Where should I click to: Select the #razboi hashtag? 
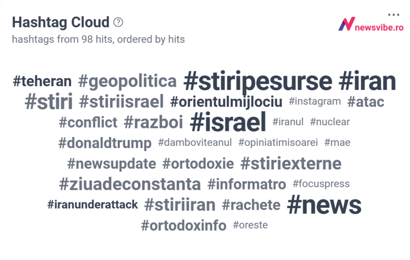[x=153, y=122]
